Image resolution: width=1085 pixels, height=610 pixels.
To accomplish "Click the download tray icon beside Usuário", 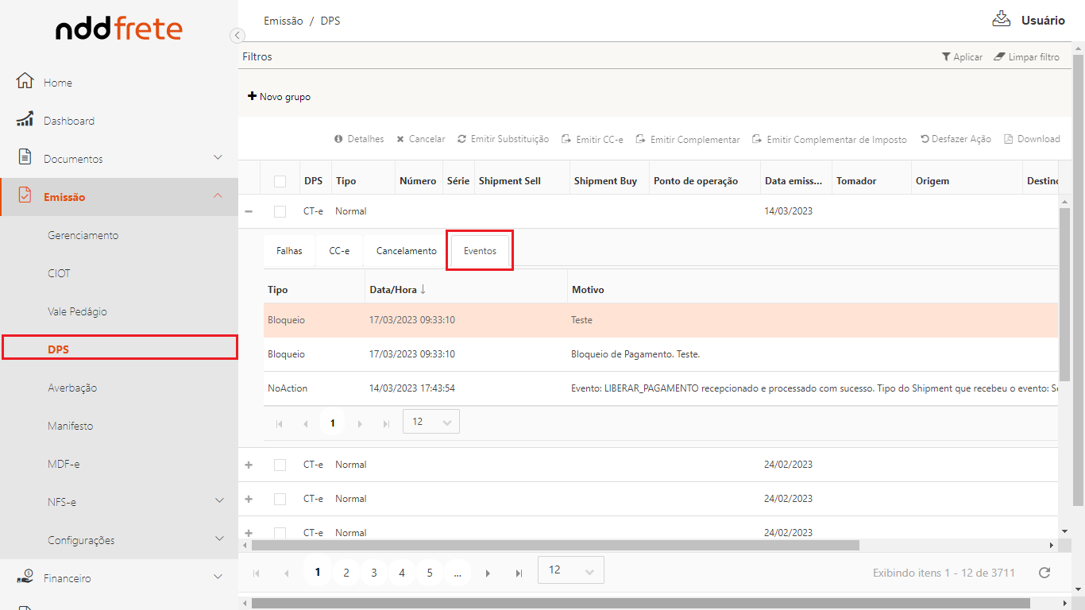I will tap(1001, 19).
